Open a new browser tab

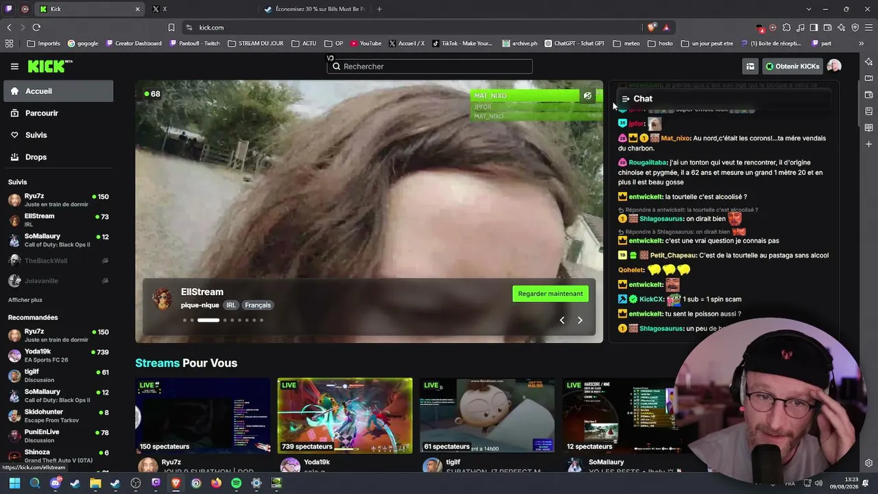tap(379, 9)
